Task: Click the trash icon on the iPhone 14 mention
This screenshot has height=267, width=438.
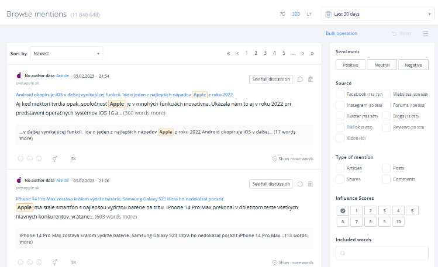Action: [311, 184]
